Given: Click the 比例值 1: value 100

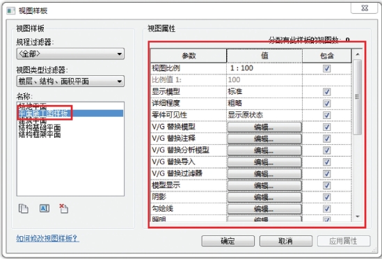Looking at the screenshot, I should coord(264,80).
